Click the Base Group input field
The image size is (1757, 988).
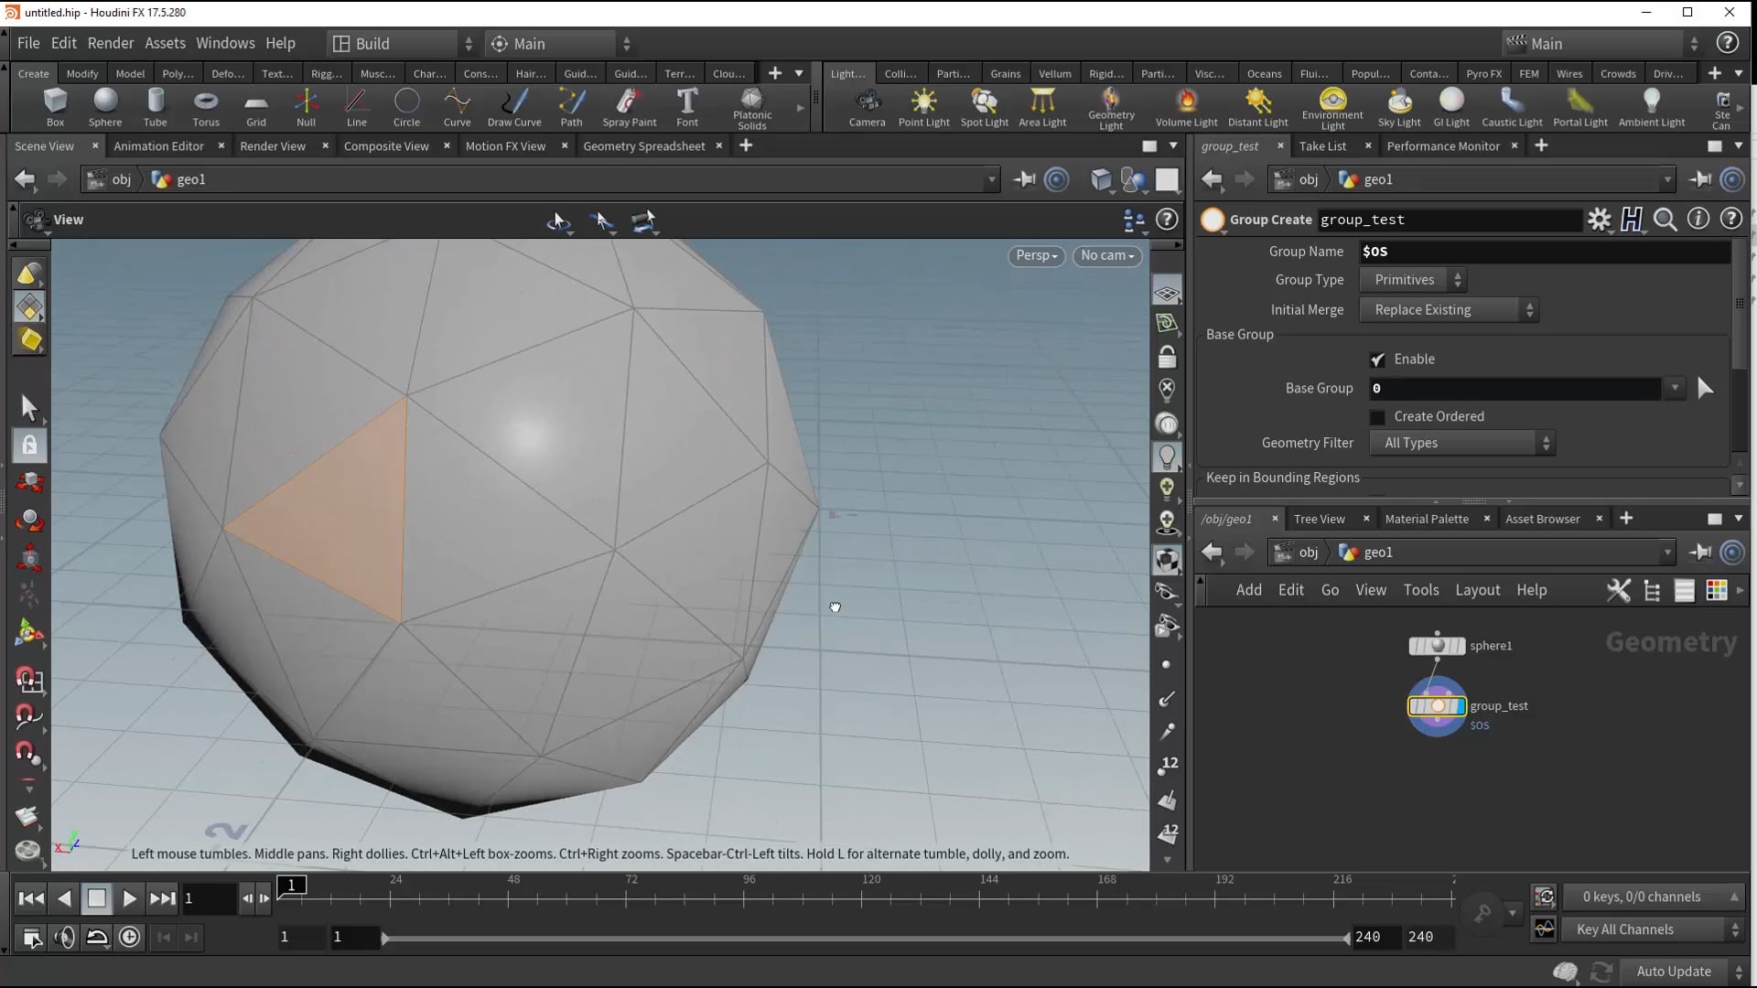(x=1515, y=389)
